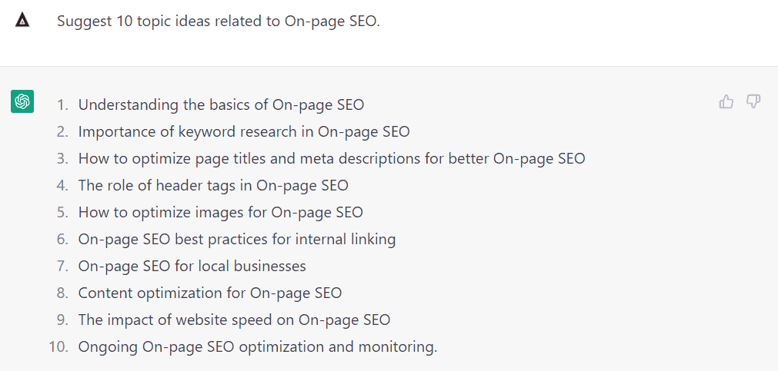Click 'How to optimize images' list item

tap(220, 212)
